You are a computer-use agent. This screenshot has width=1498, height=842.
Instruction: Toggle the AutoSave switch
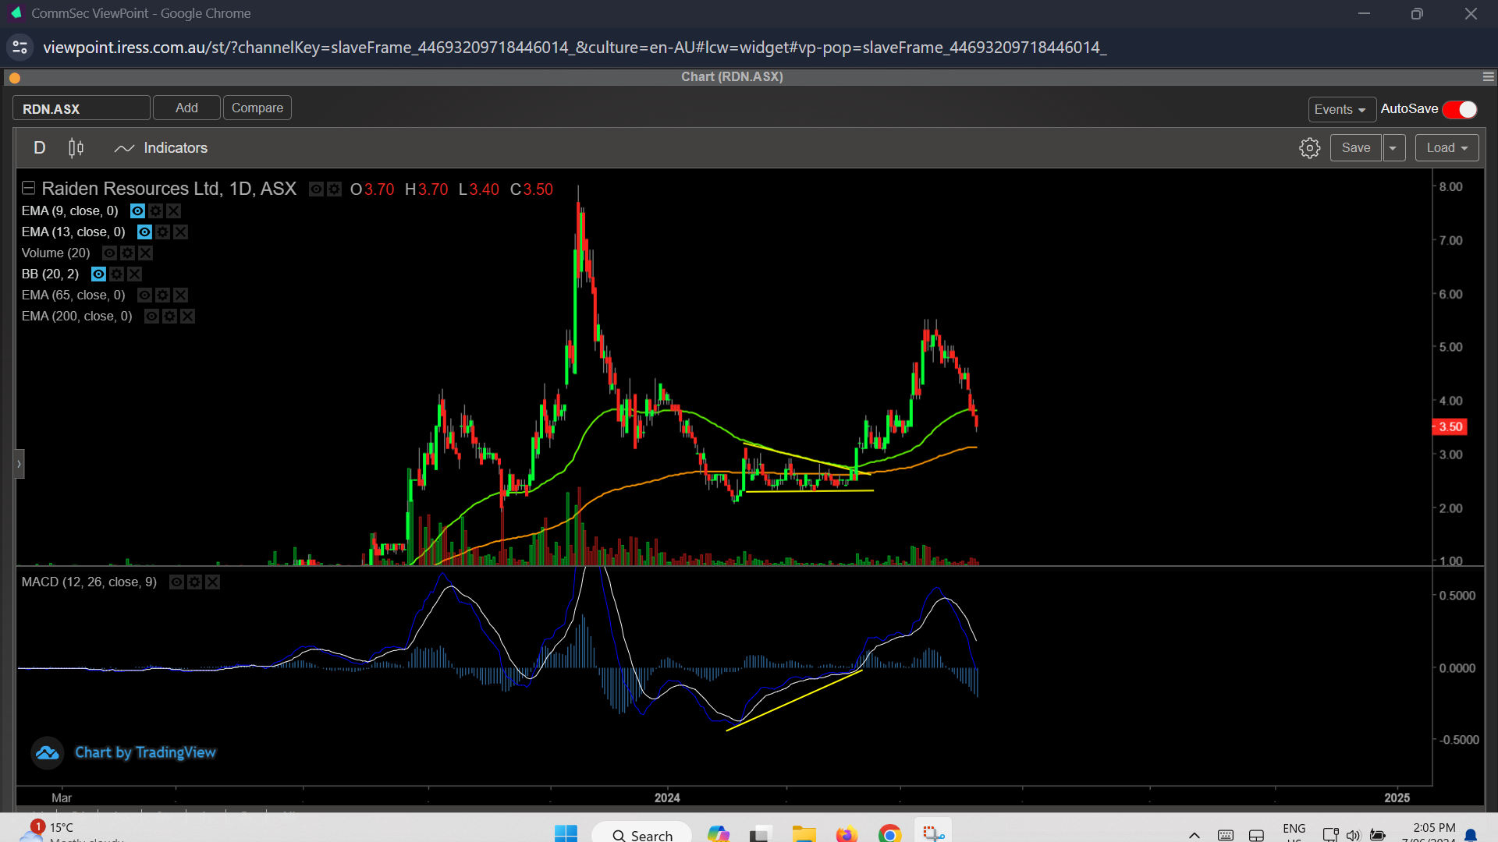click(1460, 109)
